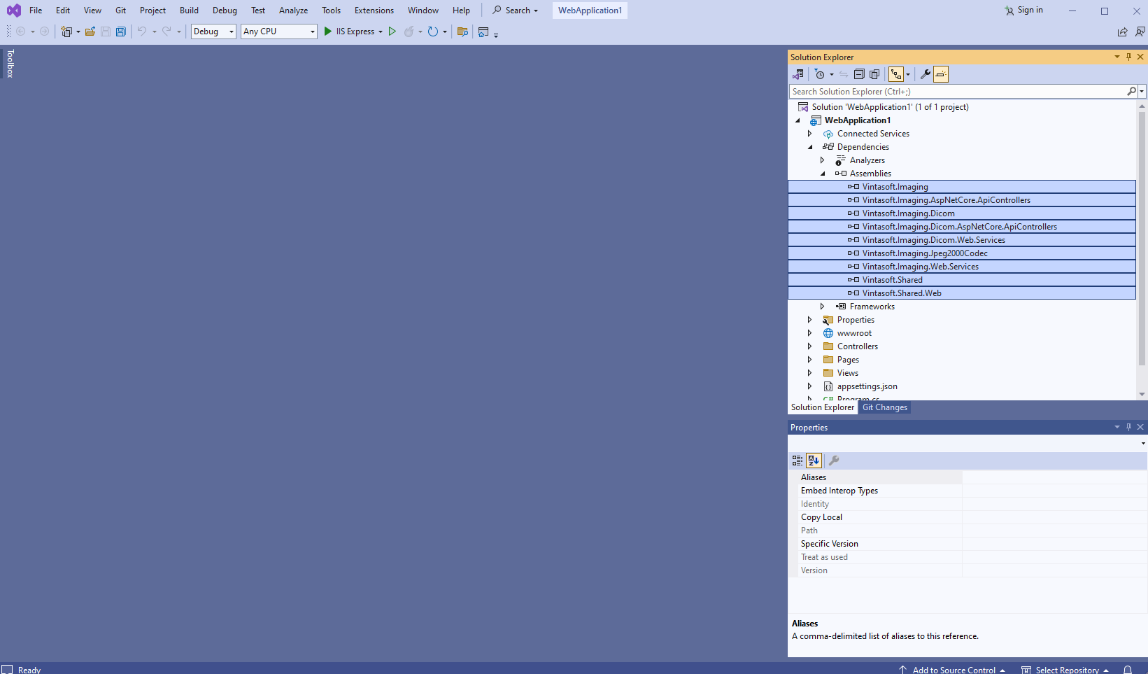Expand the wwwroot folder

pyautogui.click(x=810, y=333)
